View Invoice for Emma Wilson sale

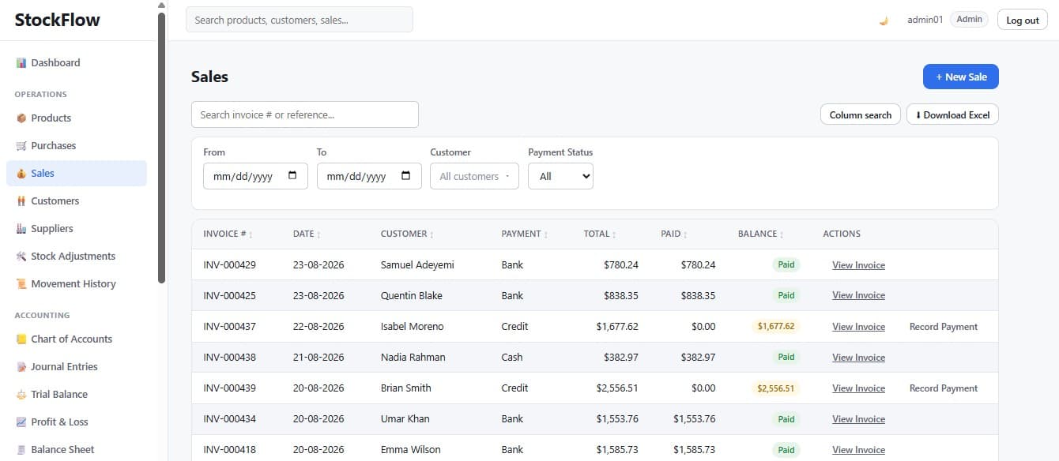(x=858, y=450)
